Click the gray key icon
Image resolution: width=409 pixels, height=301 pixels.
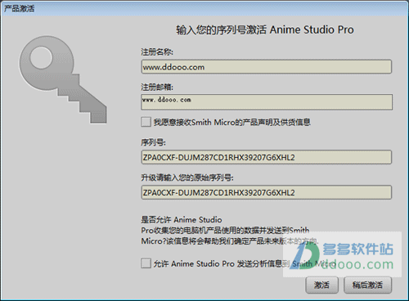pos(63,79)
